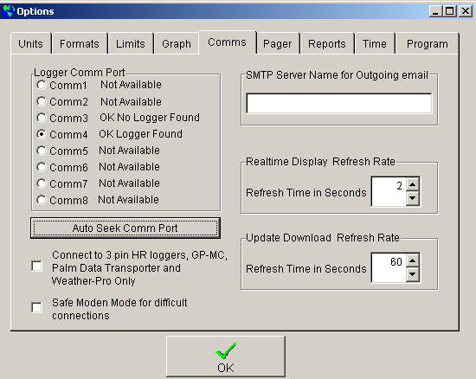Decrease realtime display refresh time with the down arrow
Screen dimensions: 476x379
tap(413, 198)
